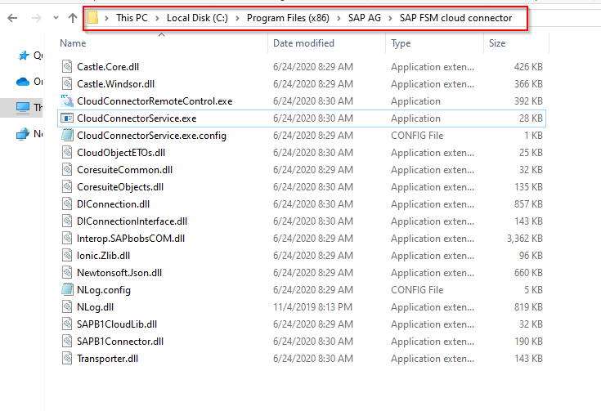Expand chevron after Local Disk (C:)

(x=237, y=18)
